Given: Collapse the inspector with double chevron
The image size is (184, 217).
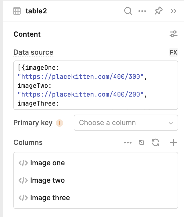Looking at the screenshot, I should 174,11.
